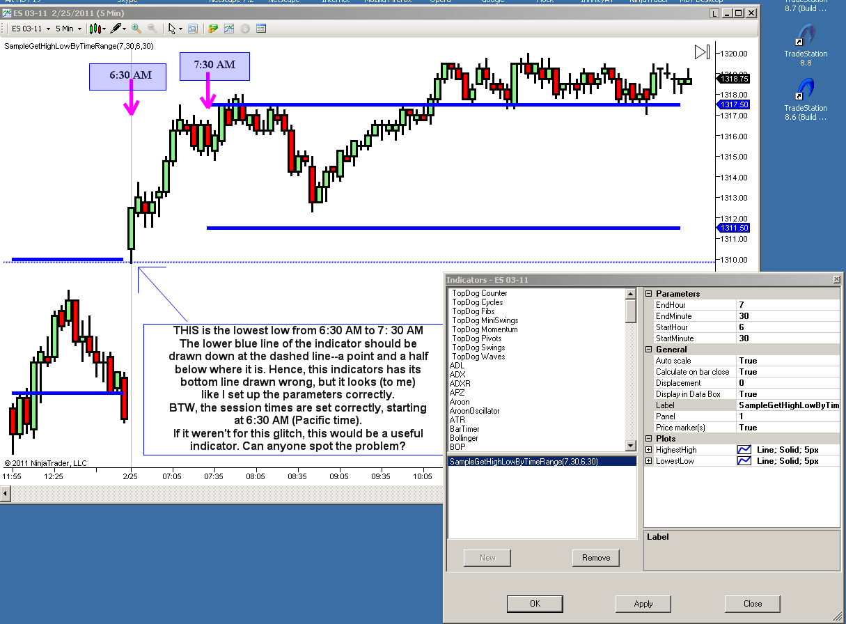The image size is (846, 624).
Task: Open the chart style candlestick icon
Action: pos(95,29)
